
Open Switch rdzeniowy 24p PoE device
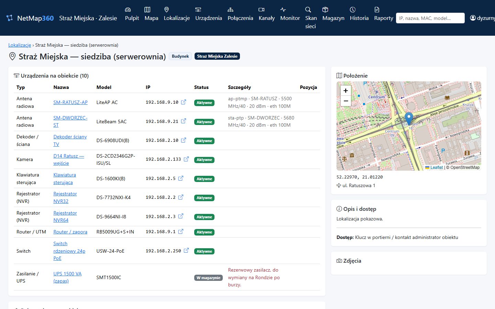(x=69, y=251)
